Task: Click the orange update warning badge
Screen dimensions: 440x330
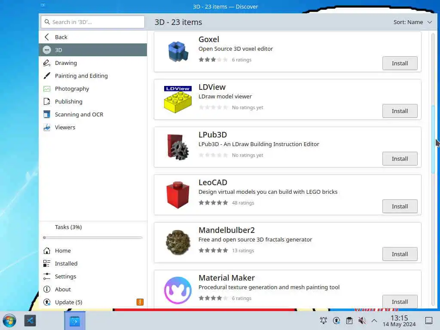Action: (140, 302)
